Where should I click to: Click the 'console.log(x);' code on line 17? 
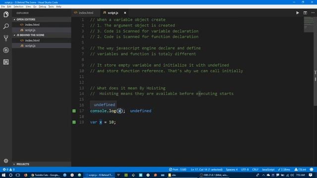(107, 111)
